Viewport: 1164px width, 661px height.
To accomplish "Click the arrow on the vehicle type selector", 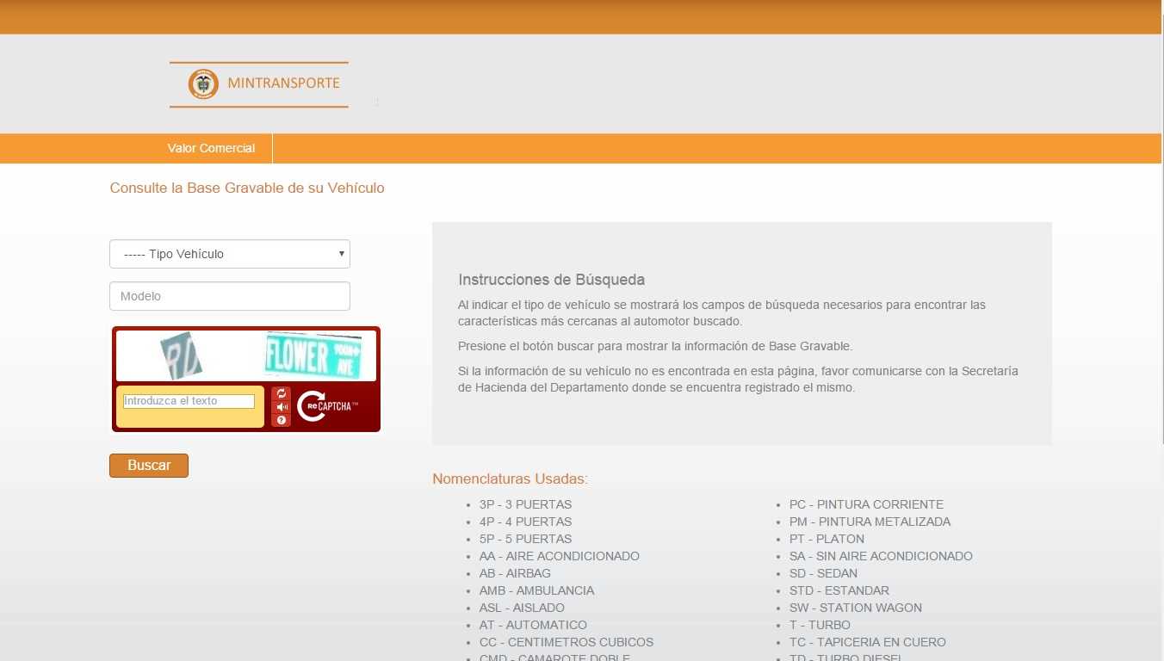I will pos(342,254).
